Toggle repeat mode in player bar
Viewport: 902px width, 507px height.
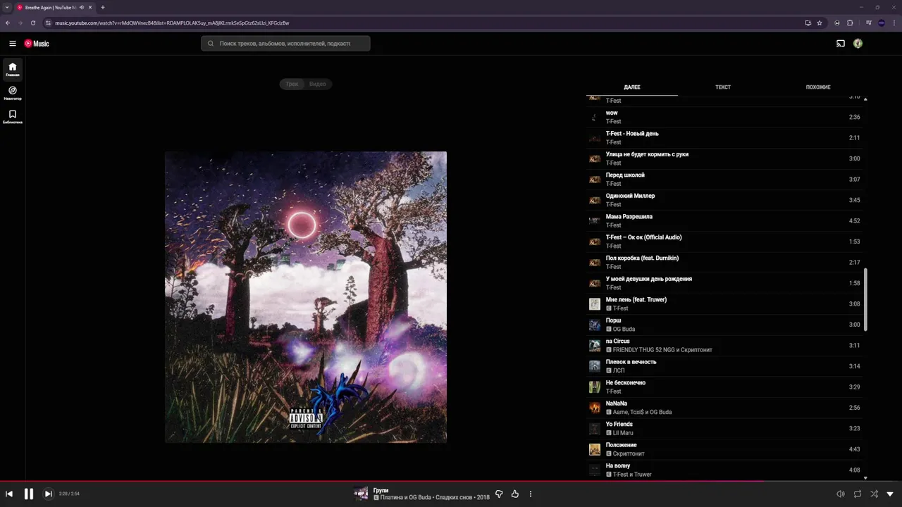(858, 494)
